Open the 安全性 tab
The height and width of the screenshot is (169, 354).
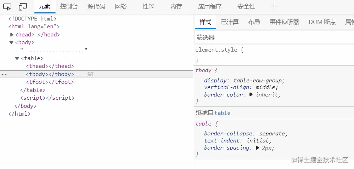(246, 7)
